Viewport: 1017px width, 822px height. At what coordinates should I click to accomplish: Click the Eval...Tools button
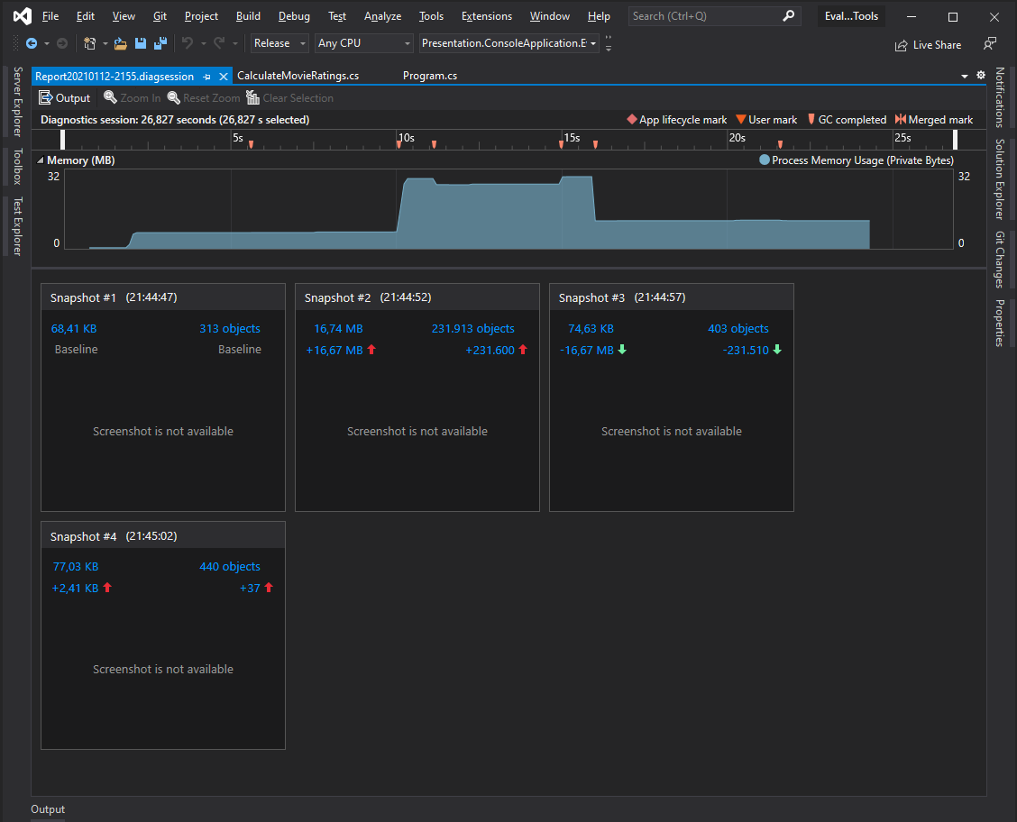click(x=850, y=15)
